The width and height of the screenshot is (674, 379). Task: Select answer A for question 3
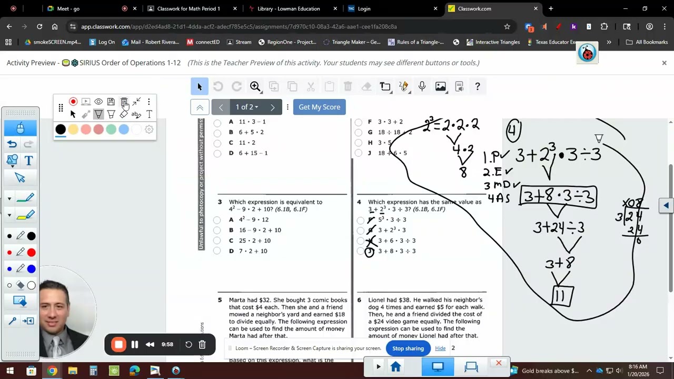click(x=217, y=220)
